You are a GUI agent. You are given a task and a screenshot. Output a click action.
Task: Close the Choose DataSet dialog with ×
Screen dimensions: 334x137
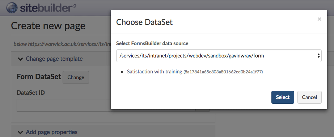pos(319,19)
